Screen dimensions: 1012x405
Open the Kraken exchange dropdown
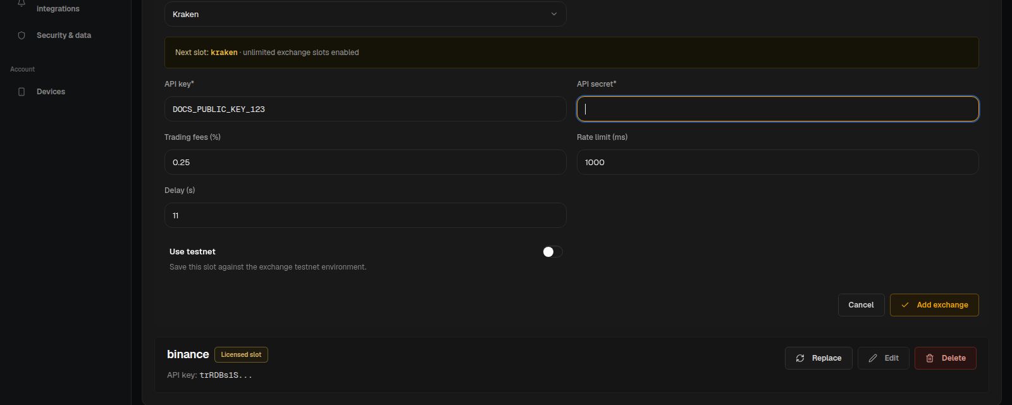click(365, 14)
